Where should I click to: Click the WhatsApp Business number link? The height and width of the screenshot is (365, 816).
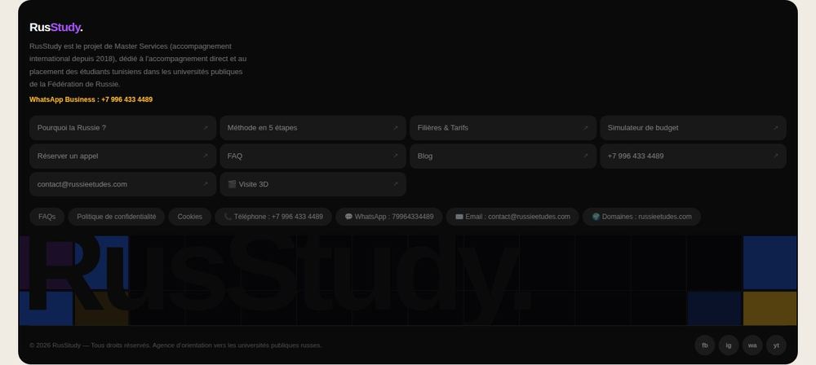coord(91,99)
